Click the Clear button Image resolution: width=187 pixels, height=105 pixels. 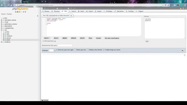(x=90, y=38)
